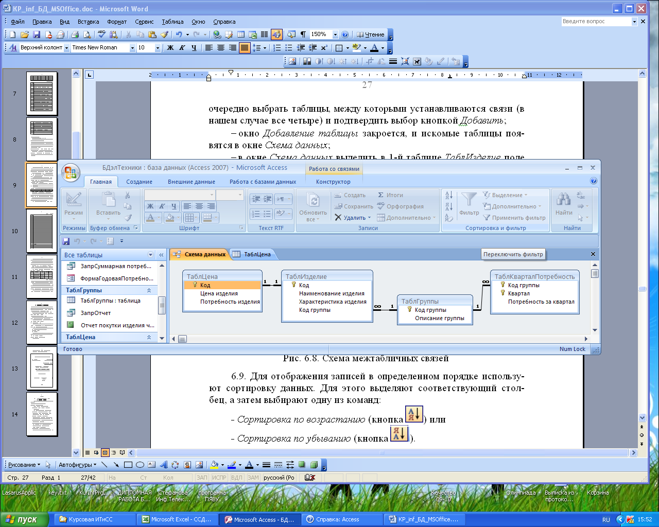Apply 3-D style from the Drawing toolbar
This screenshot has width=659, height=527.
(x=314, y=465)
